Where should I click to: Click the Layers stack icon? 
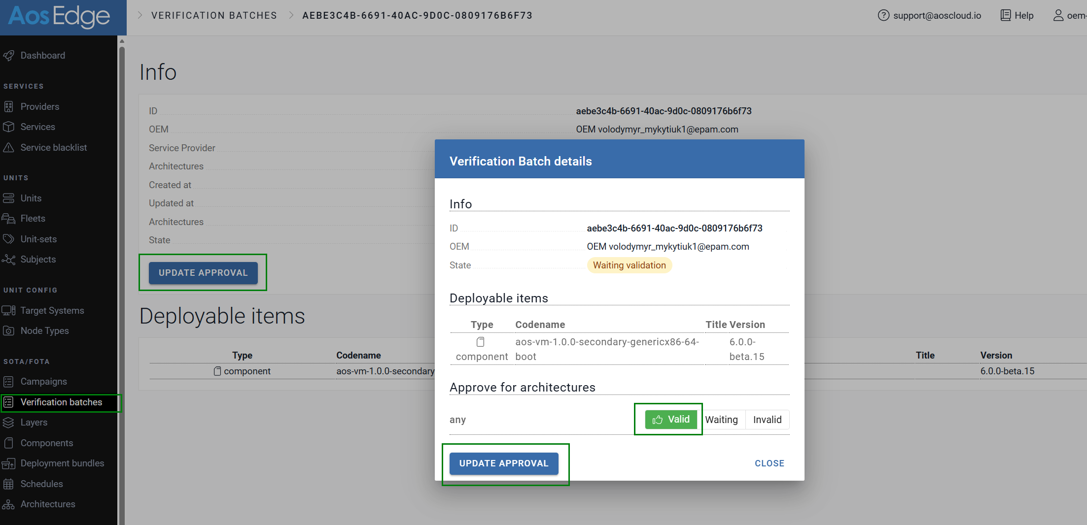[x=8, y=423]
